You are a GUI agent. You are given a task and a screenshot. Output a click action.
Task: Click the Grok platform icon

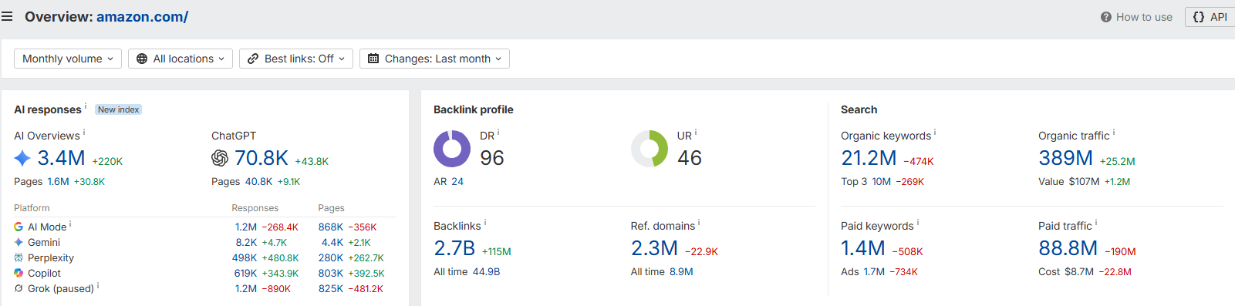19,288
